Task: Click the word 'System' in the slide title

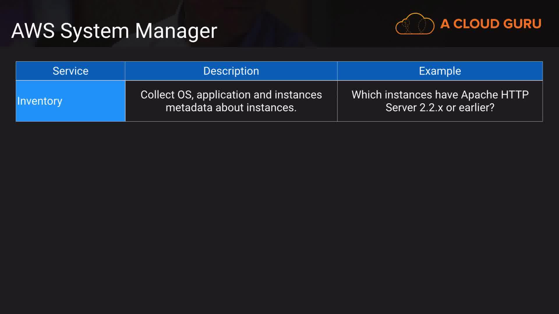Action: click(95, 31)
